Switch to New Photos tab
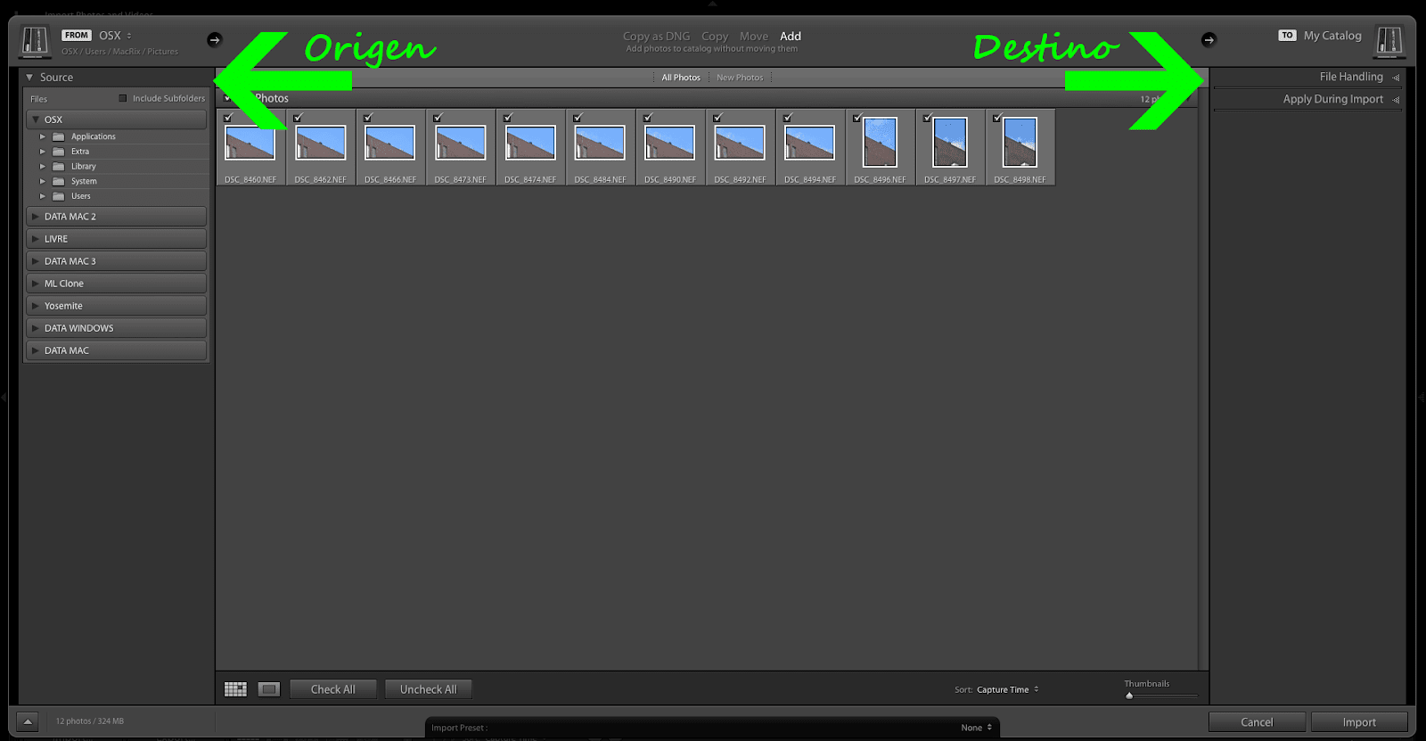 point(740,78)
